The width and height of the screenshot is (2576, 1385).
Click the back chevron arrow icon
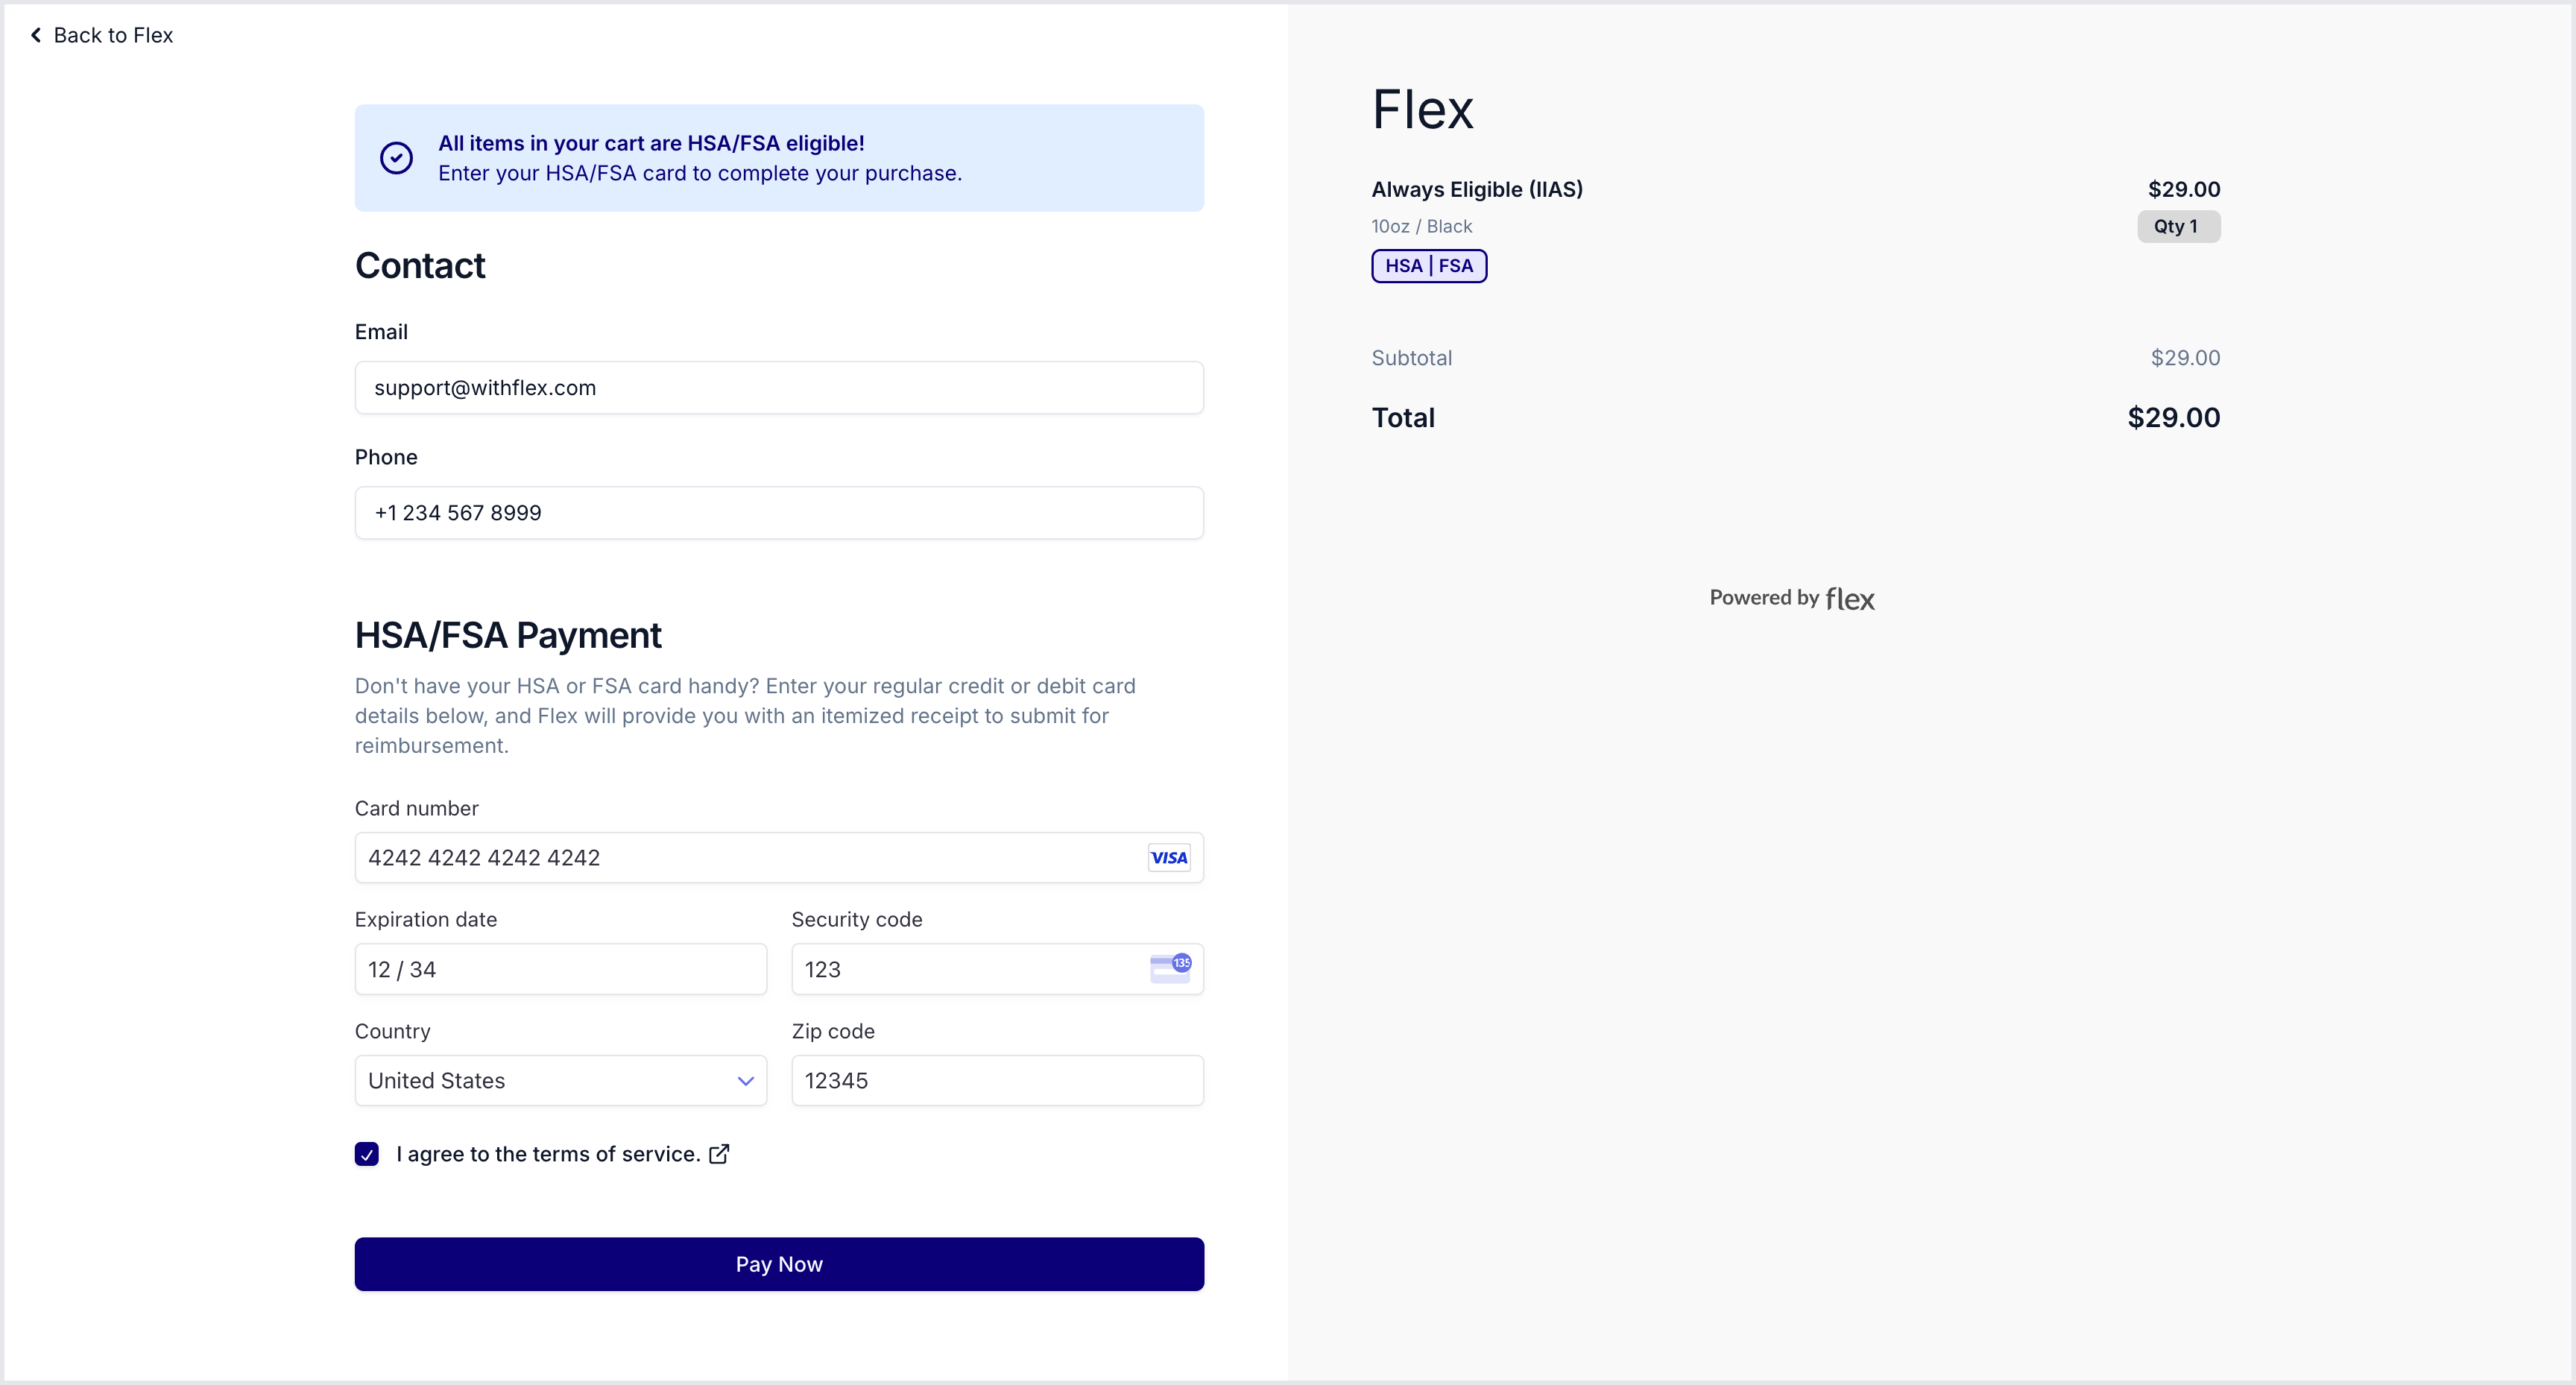click(x=36, y=35)
